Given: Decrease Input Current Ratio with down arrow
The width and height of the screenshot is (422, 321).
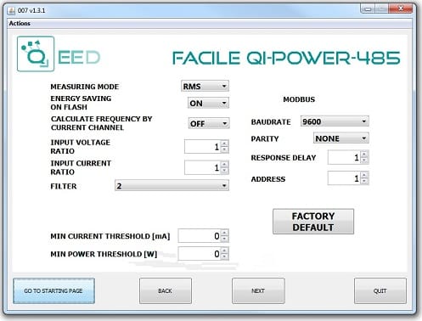Looking at the screenshot, I should [224, 171].
